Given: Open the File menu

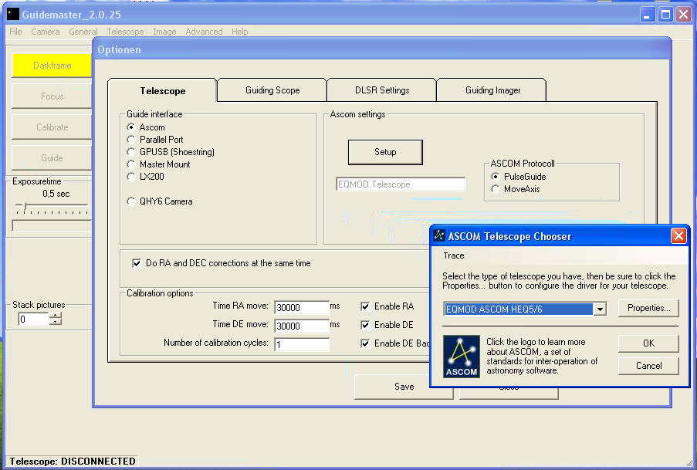Looking at the screenshot, I should 15,32.
